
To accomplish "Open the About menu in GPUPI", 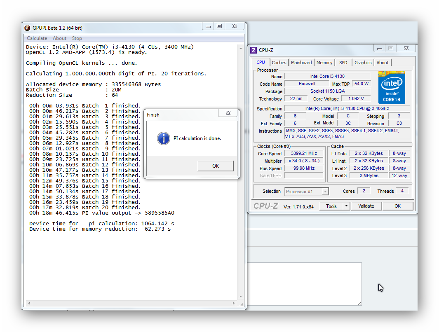I will pyautogui.click(x=59, y=38).
